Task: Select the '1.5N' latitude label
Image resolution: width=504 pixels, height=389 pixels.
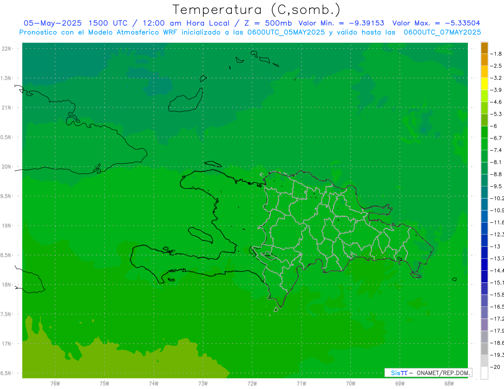Action: click(x=6, y=78)
